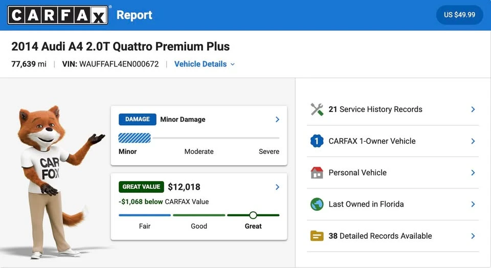The height and width of the screenshot is (268, 491).
Task: Click the VIN number WAUFFAFL4EN000672
Action: pyautogui.click(x=119, y=64)
